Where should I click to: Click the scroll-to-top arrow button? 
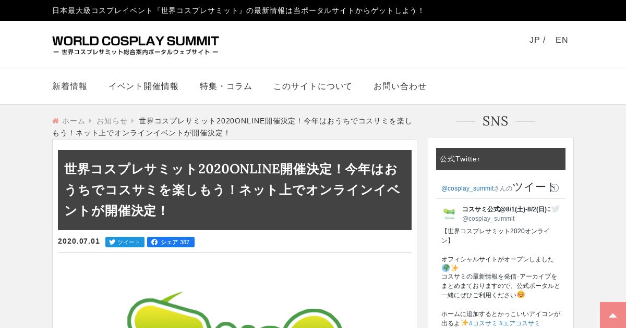pos(613,315)
